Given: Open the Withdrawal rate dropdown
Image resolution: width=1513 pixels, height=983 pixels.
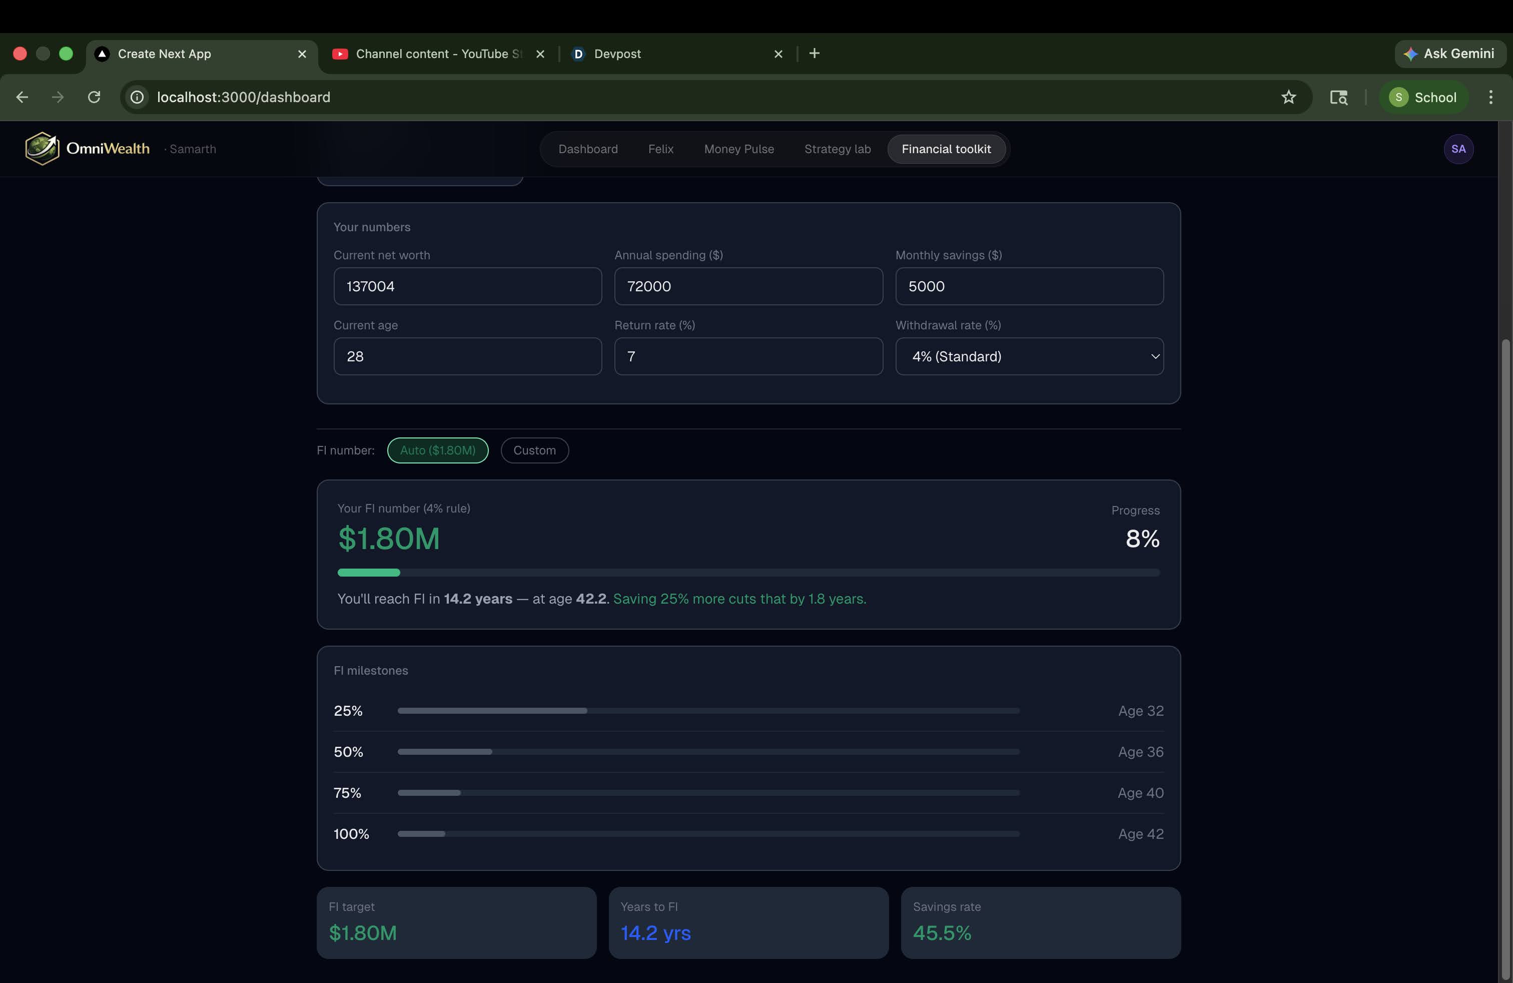Looking at the screenshot, I should pos(1029,356).
